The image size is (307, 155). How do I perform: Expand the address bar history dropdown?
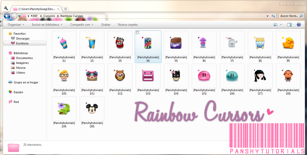[x=267, y=16]
